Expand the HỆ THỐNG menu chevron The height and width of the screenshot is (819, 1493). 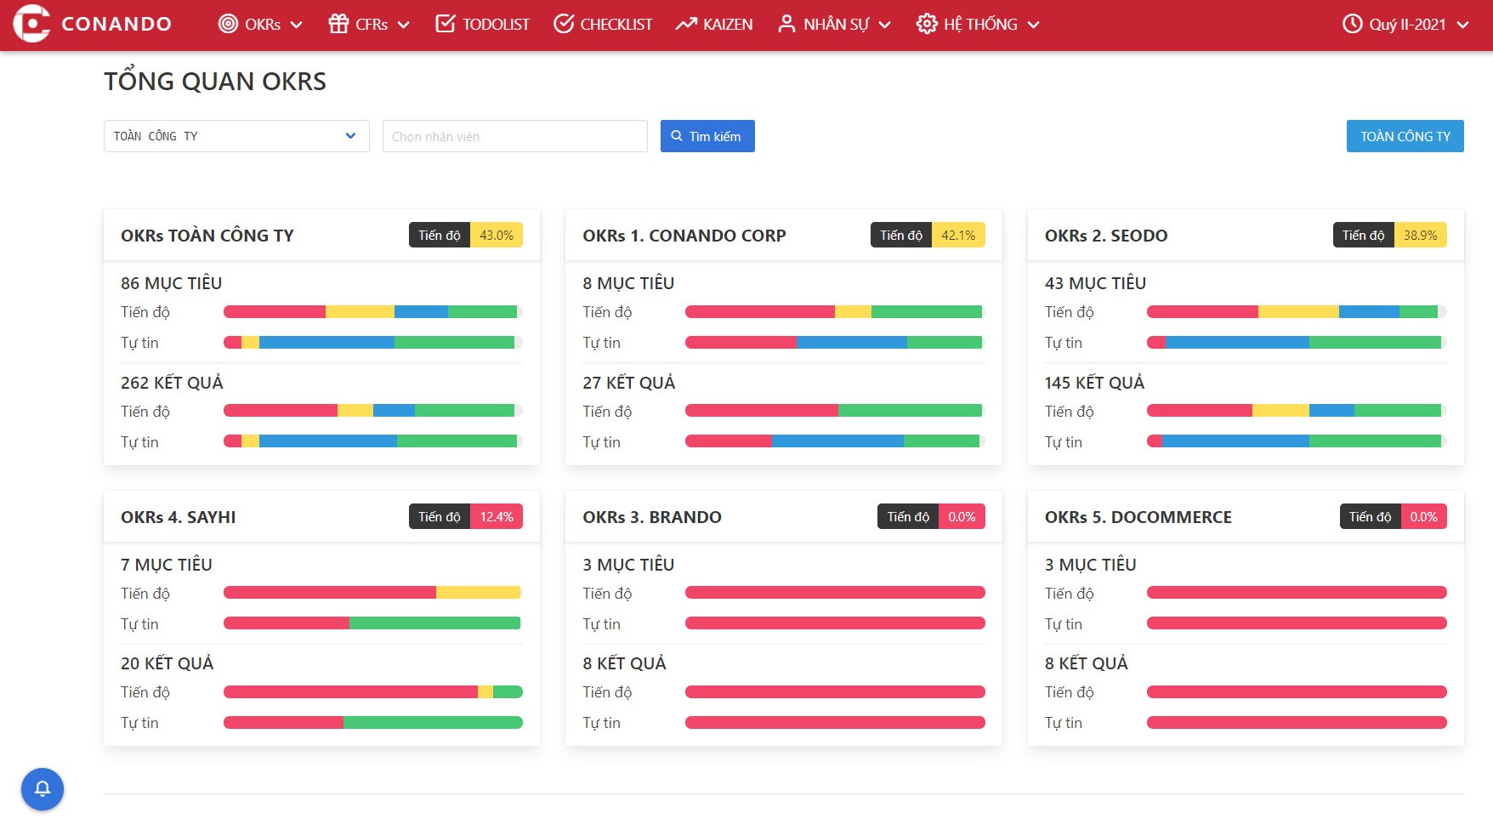click(x=1033, y=25)
